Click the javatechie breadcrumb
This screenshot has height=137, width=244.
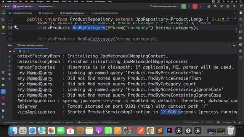click(x=57, y=123)
